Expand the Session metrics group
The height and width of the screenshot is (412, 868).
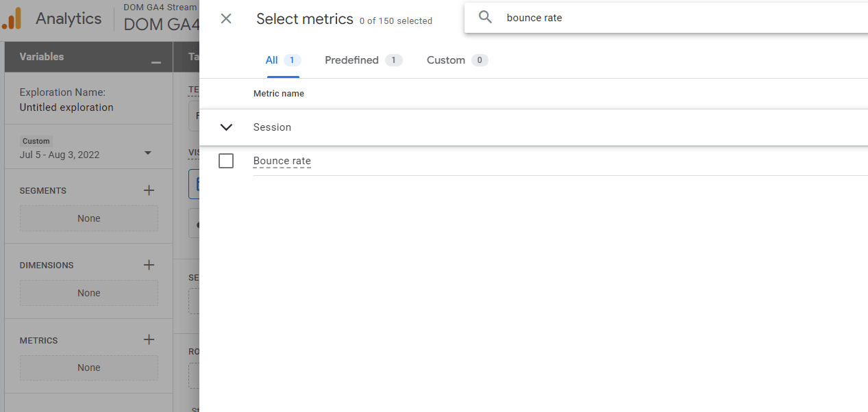226,127
